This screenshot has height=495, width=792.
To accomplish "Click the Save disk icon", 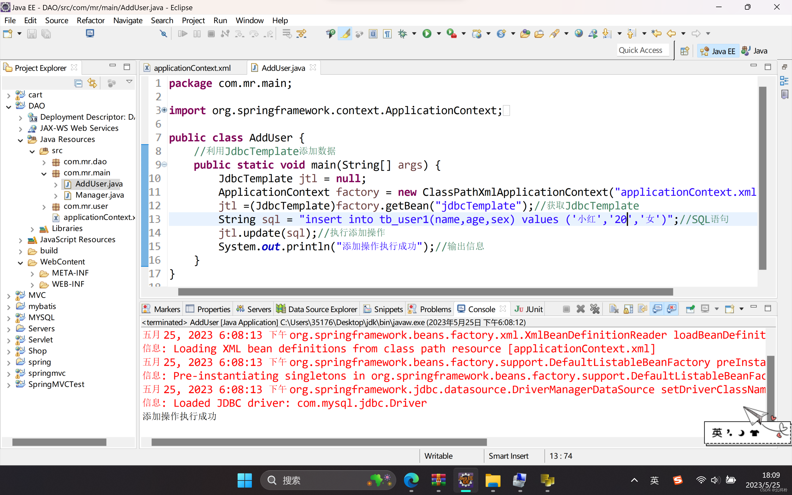I will [x=31, y=33].
